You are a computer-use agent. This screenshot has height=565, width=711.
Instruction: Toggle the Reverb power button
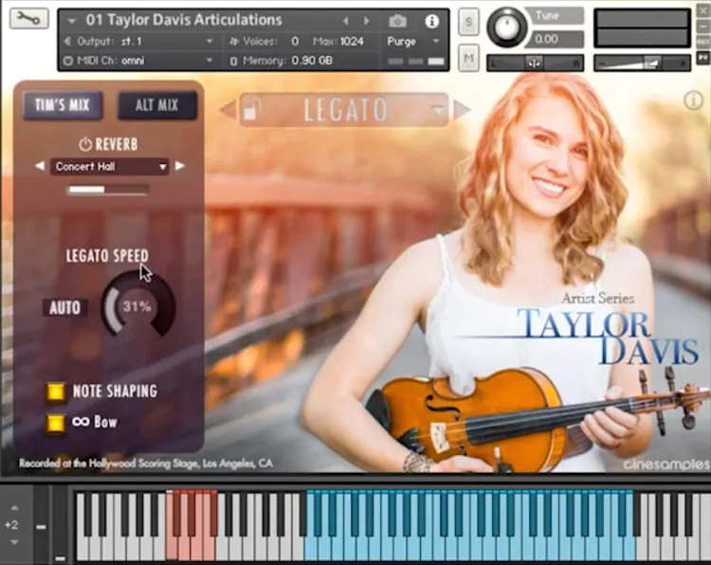85,144
